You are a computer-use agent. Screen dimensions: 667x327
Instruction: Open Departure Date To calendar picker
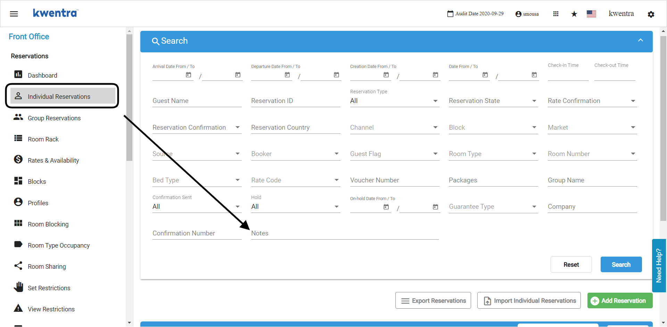tap(337, 75)
